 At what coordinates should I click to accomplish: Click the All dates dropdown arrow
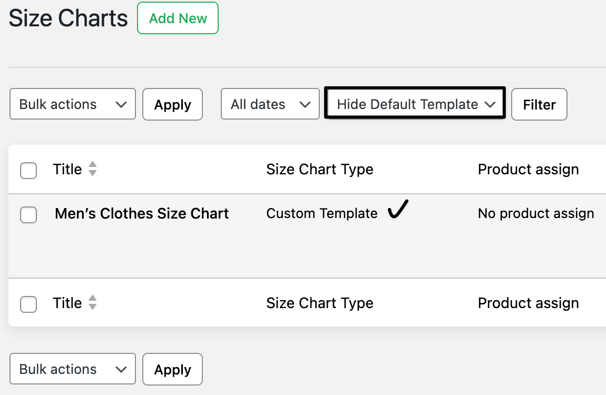coord(306,104)
